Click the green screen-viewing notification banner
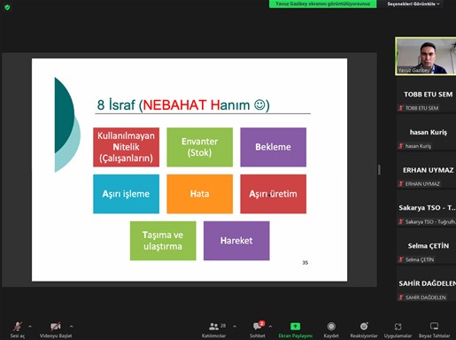 [322, 4]
